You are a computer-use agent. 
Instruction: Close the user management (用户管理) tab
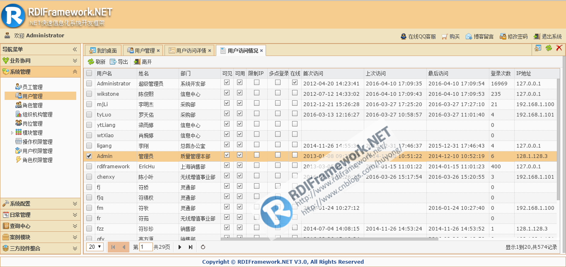click(158, 51)
